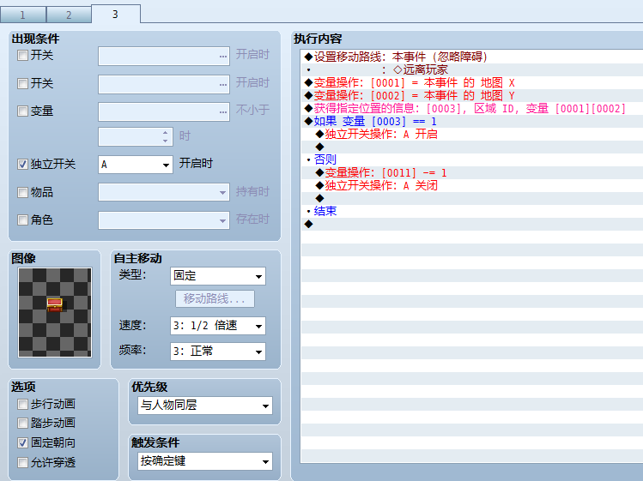This screenshot has width=643, height=481.
Task: Open the 物品 selection dropdown
Action: (164, 192)
